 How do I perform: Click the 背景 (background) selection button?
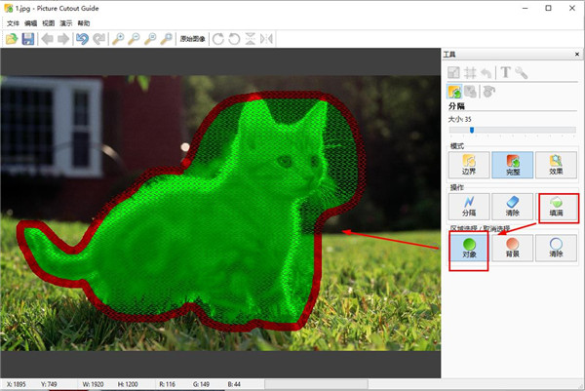pos(511,248)
